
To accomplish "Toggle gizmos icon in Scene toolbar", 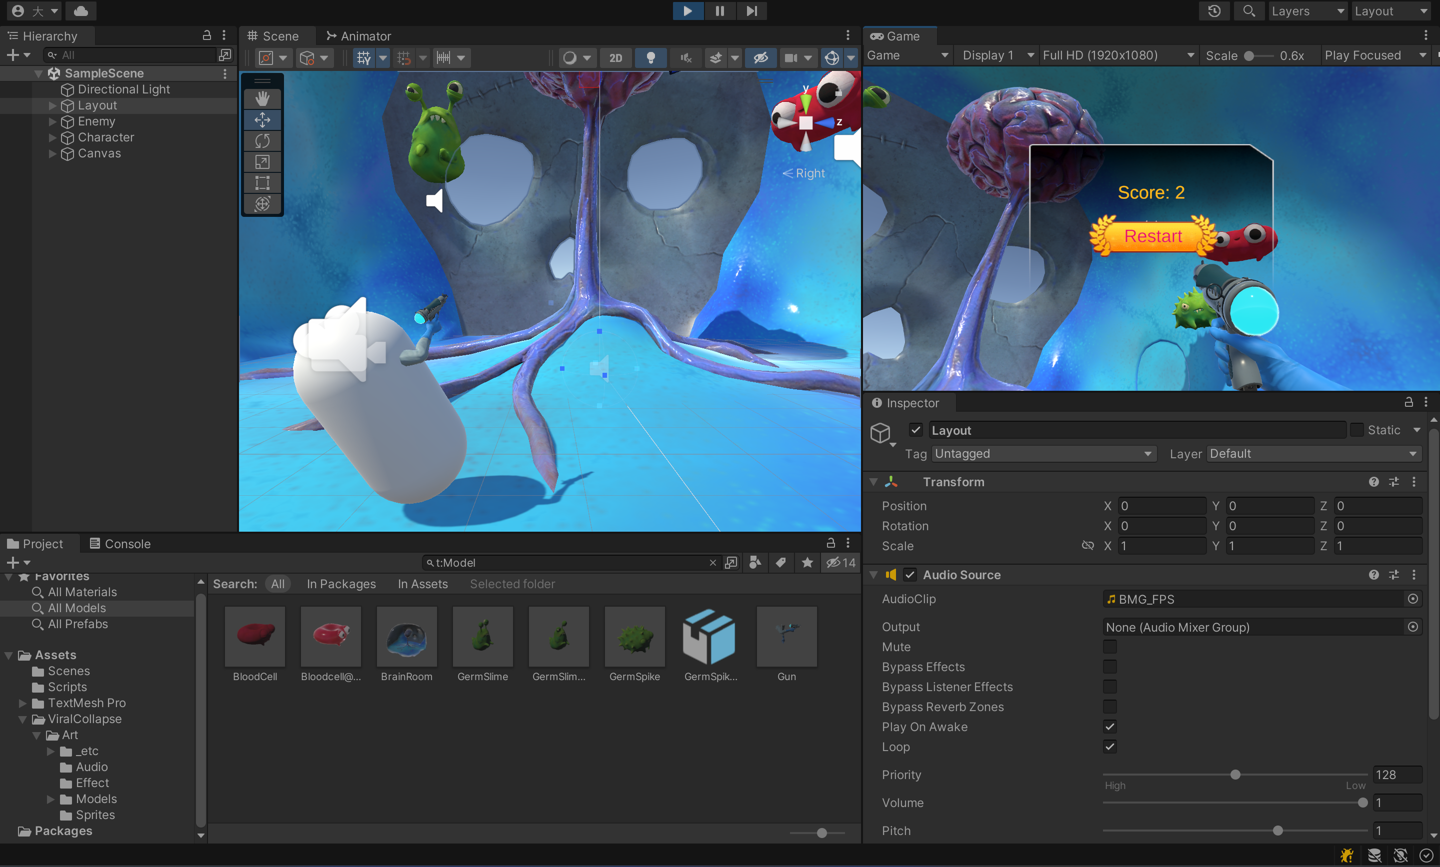I will pyautogui.click(x=831, y=58).
